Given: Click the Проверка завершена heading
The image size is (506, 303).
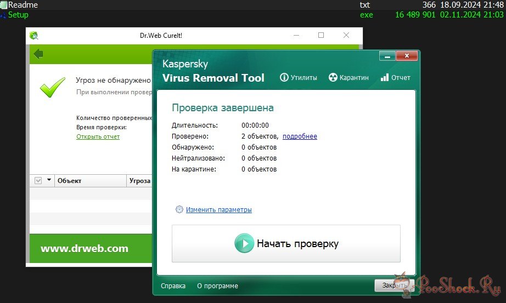Looking at the screenshot, I should 223,107.
